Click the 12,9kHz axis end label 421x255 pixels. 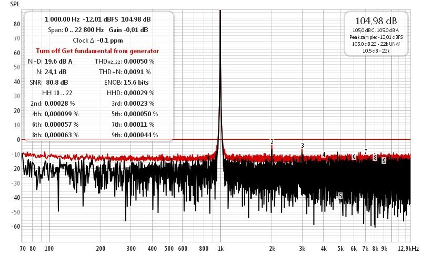(408, 248)
